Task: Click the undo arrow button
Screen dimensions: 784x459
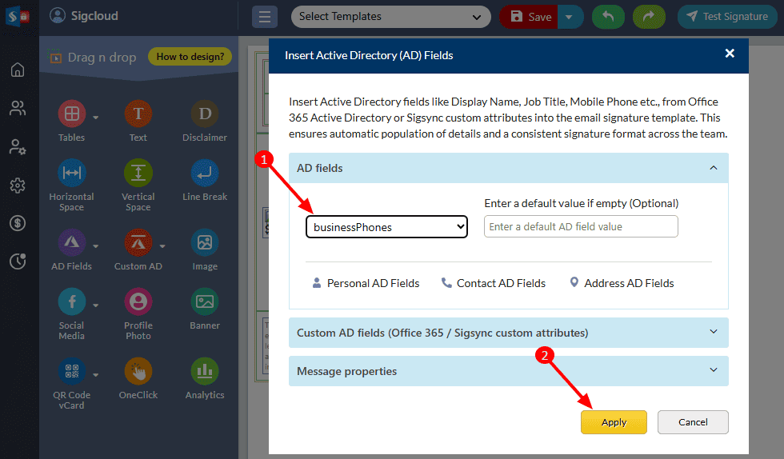Action: (608, 17)
